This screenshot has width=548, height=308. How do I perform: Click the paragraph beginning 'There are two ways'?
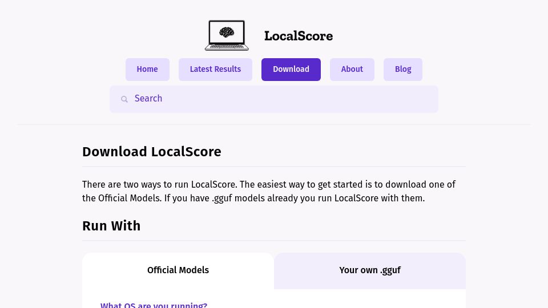(269, 192)
